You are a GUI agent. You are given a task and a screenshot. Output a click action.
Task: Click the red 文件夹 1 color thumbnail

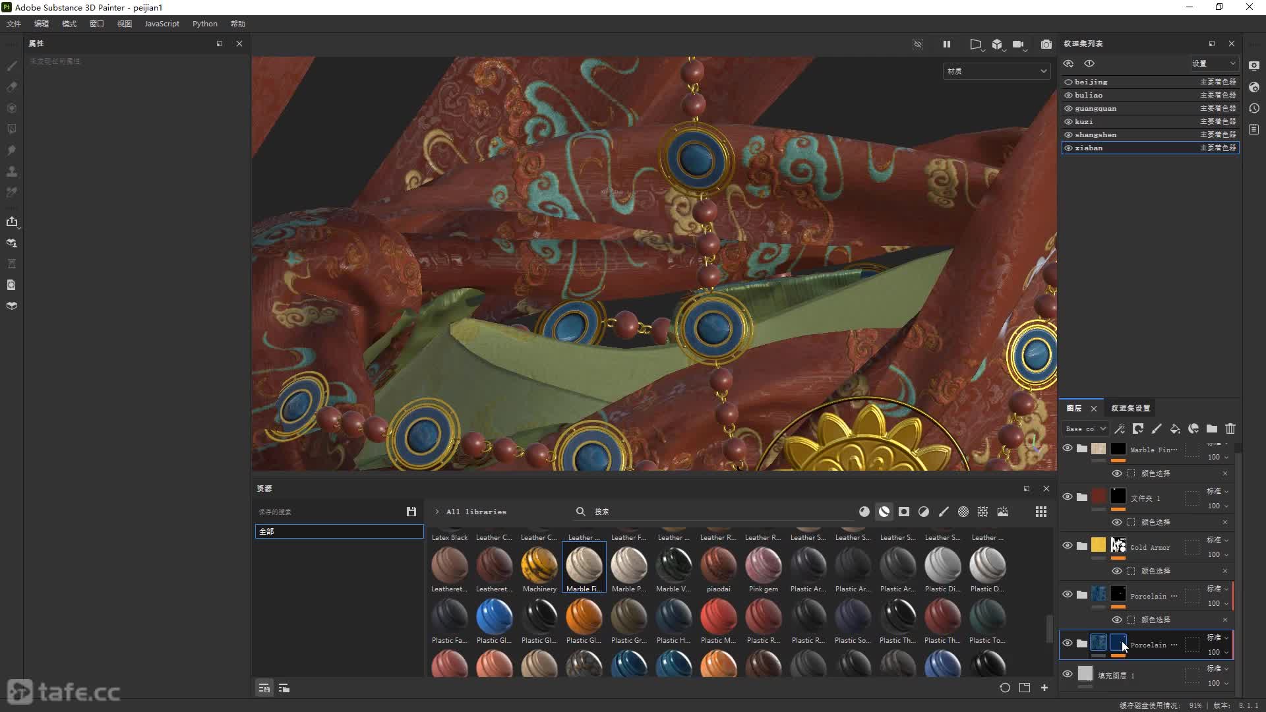click(x=1099, y=496)
